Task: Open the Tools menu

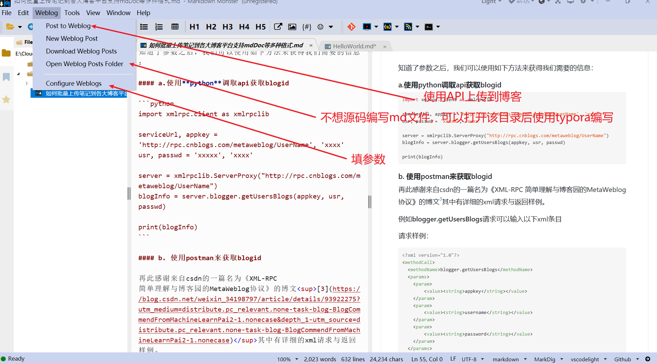Action: click(72, 13)
